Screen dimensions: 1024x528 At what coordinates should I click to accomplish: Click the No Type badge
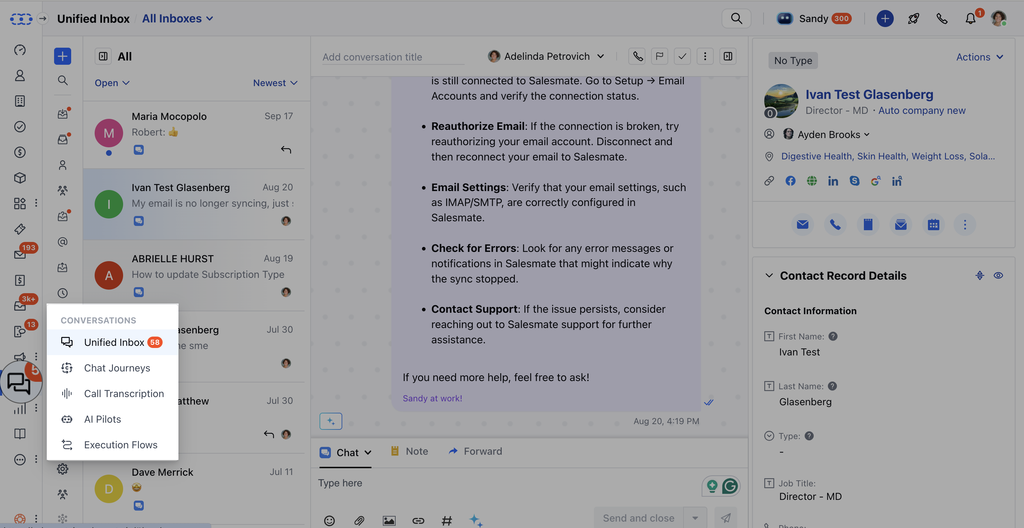pos(793,60)
